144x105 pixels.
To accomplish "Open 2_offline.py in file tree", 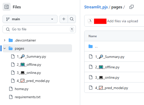I will 29,65.
